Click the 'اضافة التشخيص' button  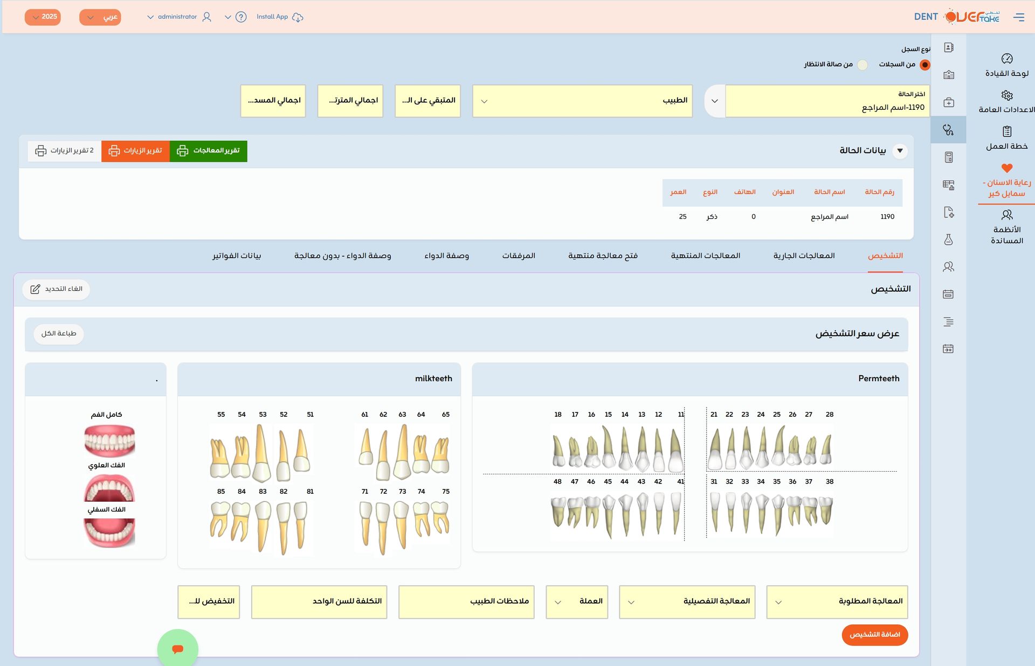pyautogui.click(x=874, y=635)
